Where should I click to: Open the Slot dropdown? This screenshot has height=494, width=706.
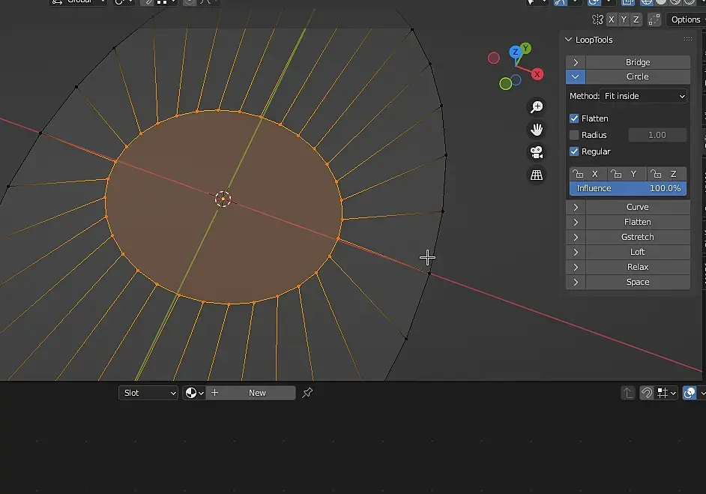(148, 393)
